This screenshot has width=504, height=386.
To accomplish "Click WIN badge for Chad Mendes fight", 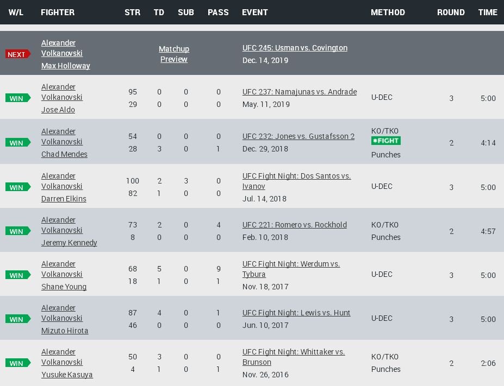I will click(x=17, y=143).
